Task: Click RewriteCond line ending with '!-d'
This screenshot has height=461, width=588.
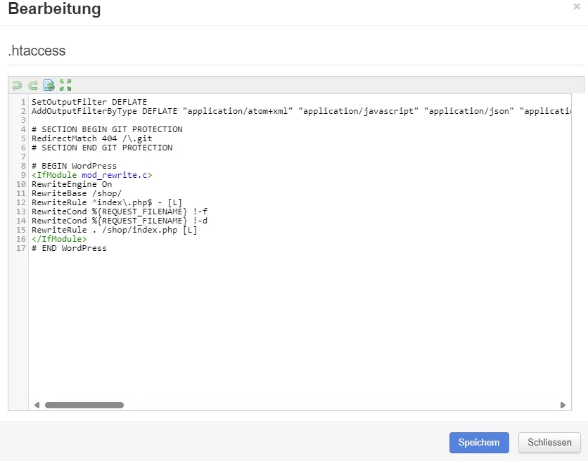Action: click(120, 221)
